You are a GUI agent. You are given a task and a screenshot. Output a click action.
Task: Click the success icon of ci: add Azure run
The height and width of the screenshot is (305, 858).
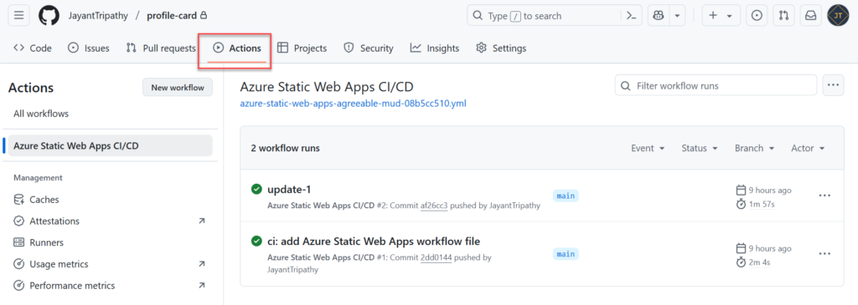click(256, 241)
